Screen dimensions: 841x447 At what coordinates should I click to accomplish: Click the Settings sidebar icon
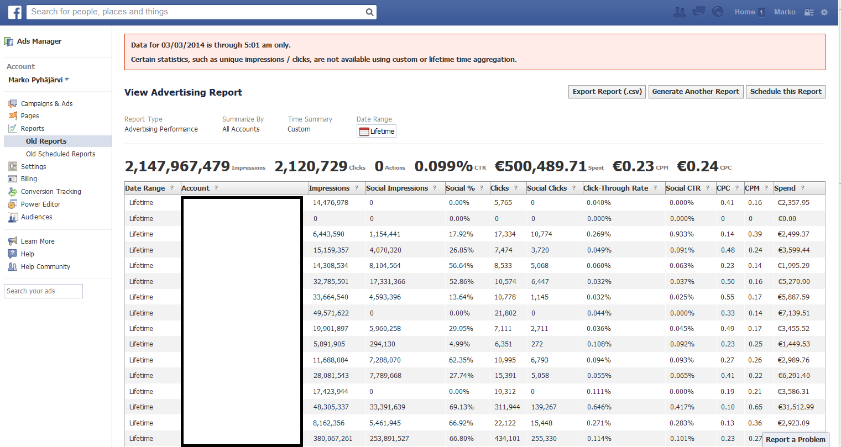point(13,166)
